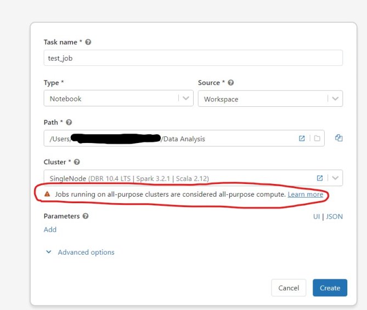Click the Cluster label

point(55,162)
